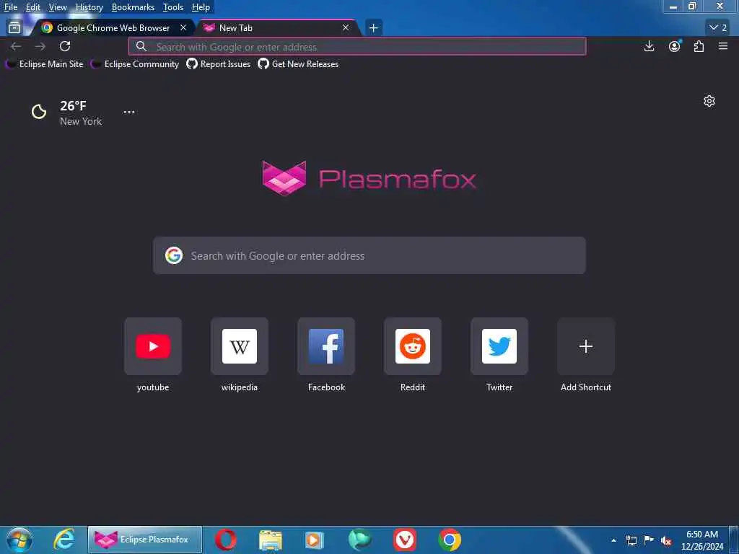Click the center Google search box

[x=369, y=256]
